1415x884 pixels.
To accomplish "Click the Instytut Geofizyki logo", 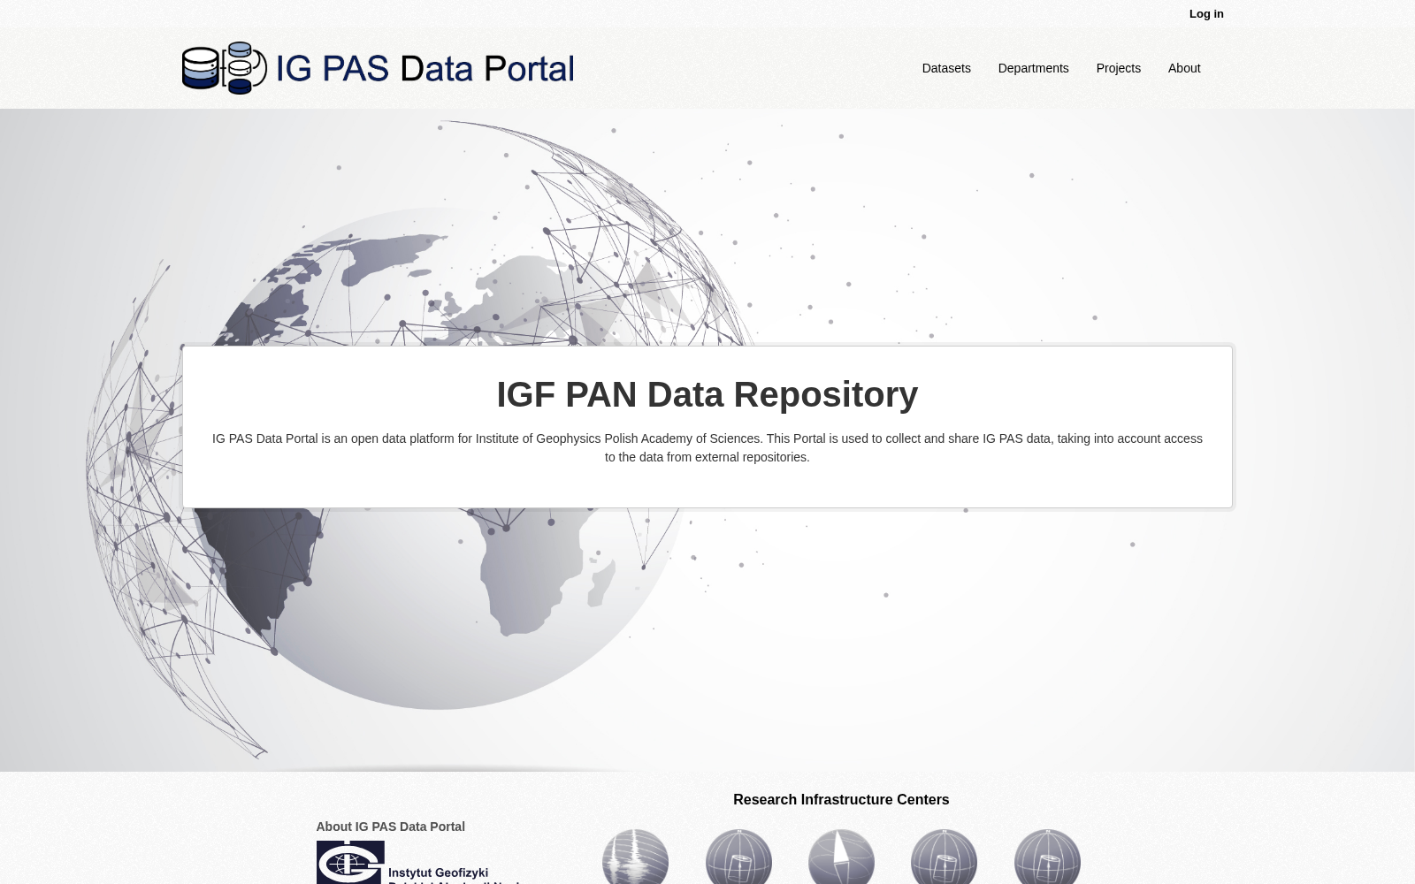I will coord(417,862).
